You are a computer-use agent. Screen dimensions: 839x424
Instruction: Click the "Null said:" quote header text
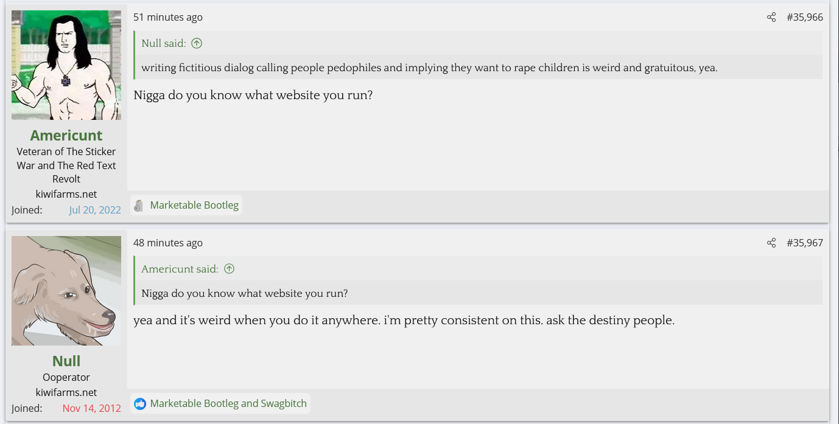tap(164, 43)
